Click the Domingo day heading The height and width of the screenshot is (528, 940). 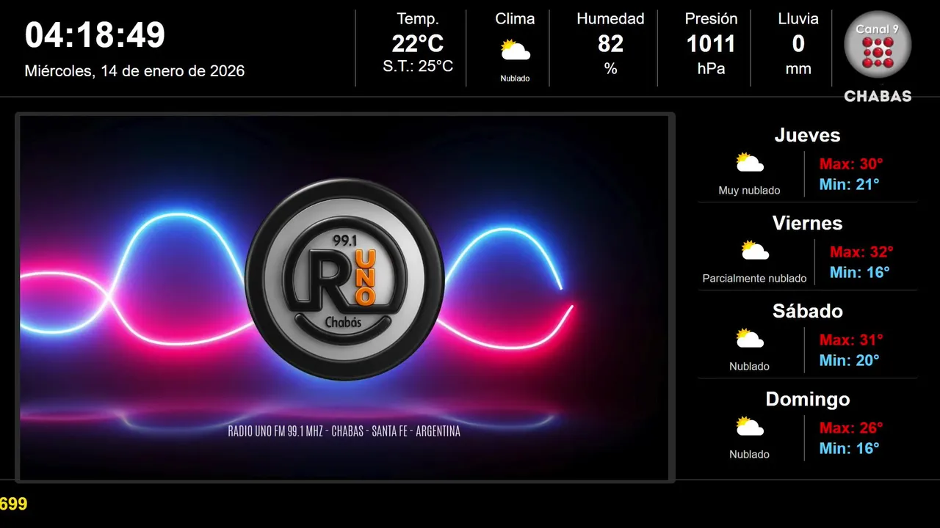tap(807, 400)
